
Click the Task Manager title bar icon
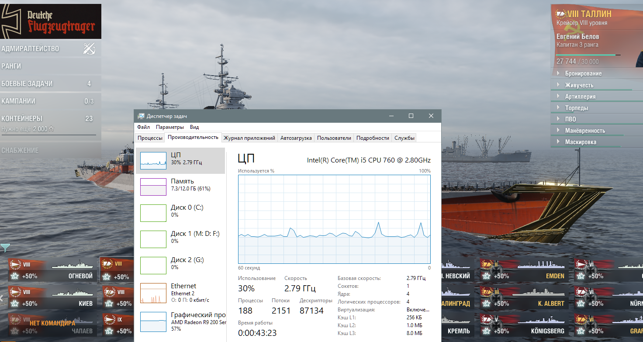pos(141,116)
